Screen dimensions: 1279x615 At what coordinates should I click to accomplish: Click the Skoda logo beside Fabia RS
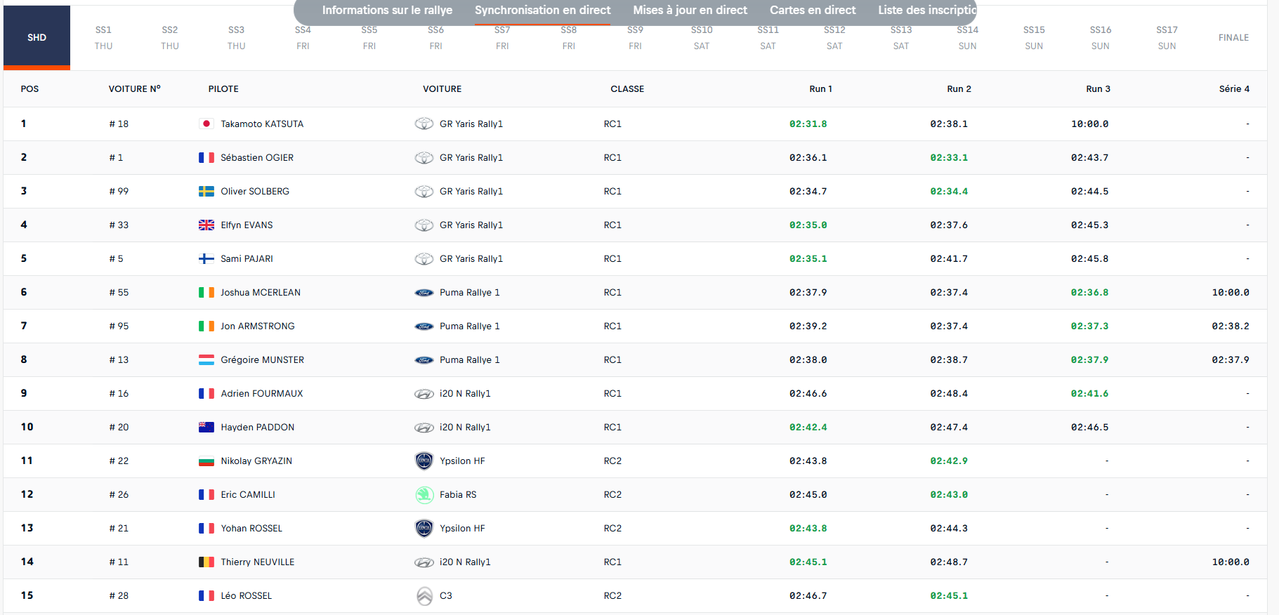point(424,494)
